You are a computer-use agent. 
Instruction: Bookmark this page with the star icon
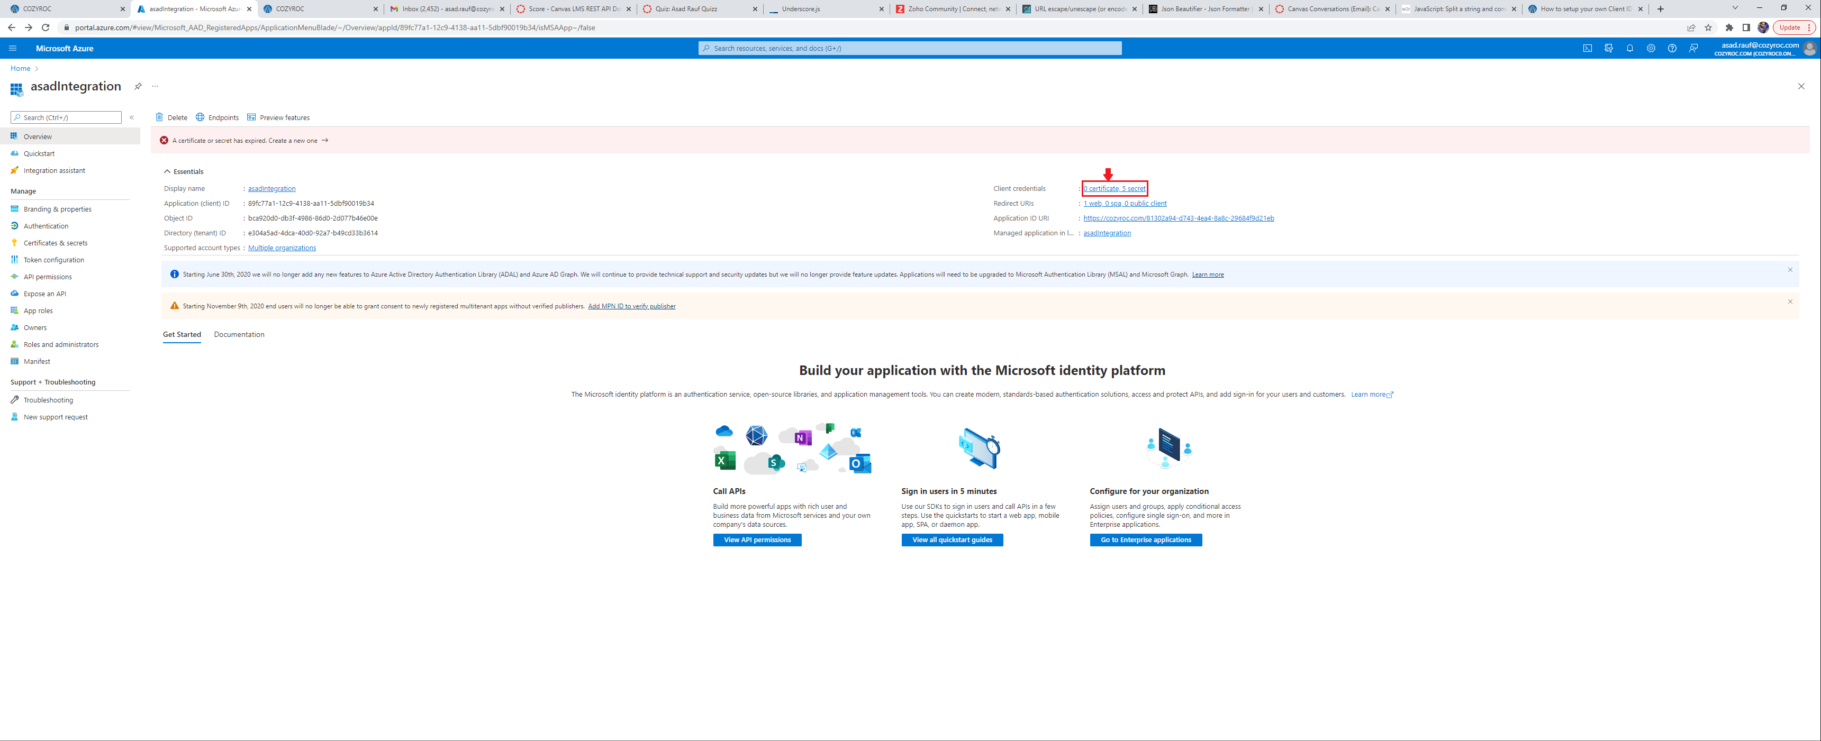pyautogui.click(x=1708, y=28)
